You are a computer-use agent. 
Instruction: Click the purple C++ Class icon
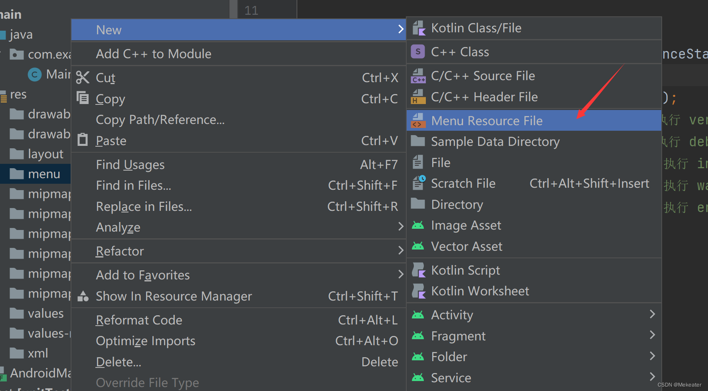coord(418,51)
